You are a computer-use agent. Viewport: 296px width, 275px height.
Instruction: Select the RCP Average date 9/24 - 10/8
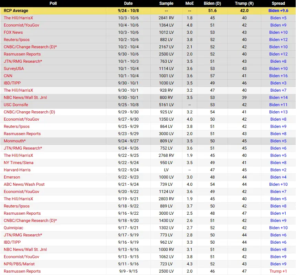tap(128, 11)
